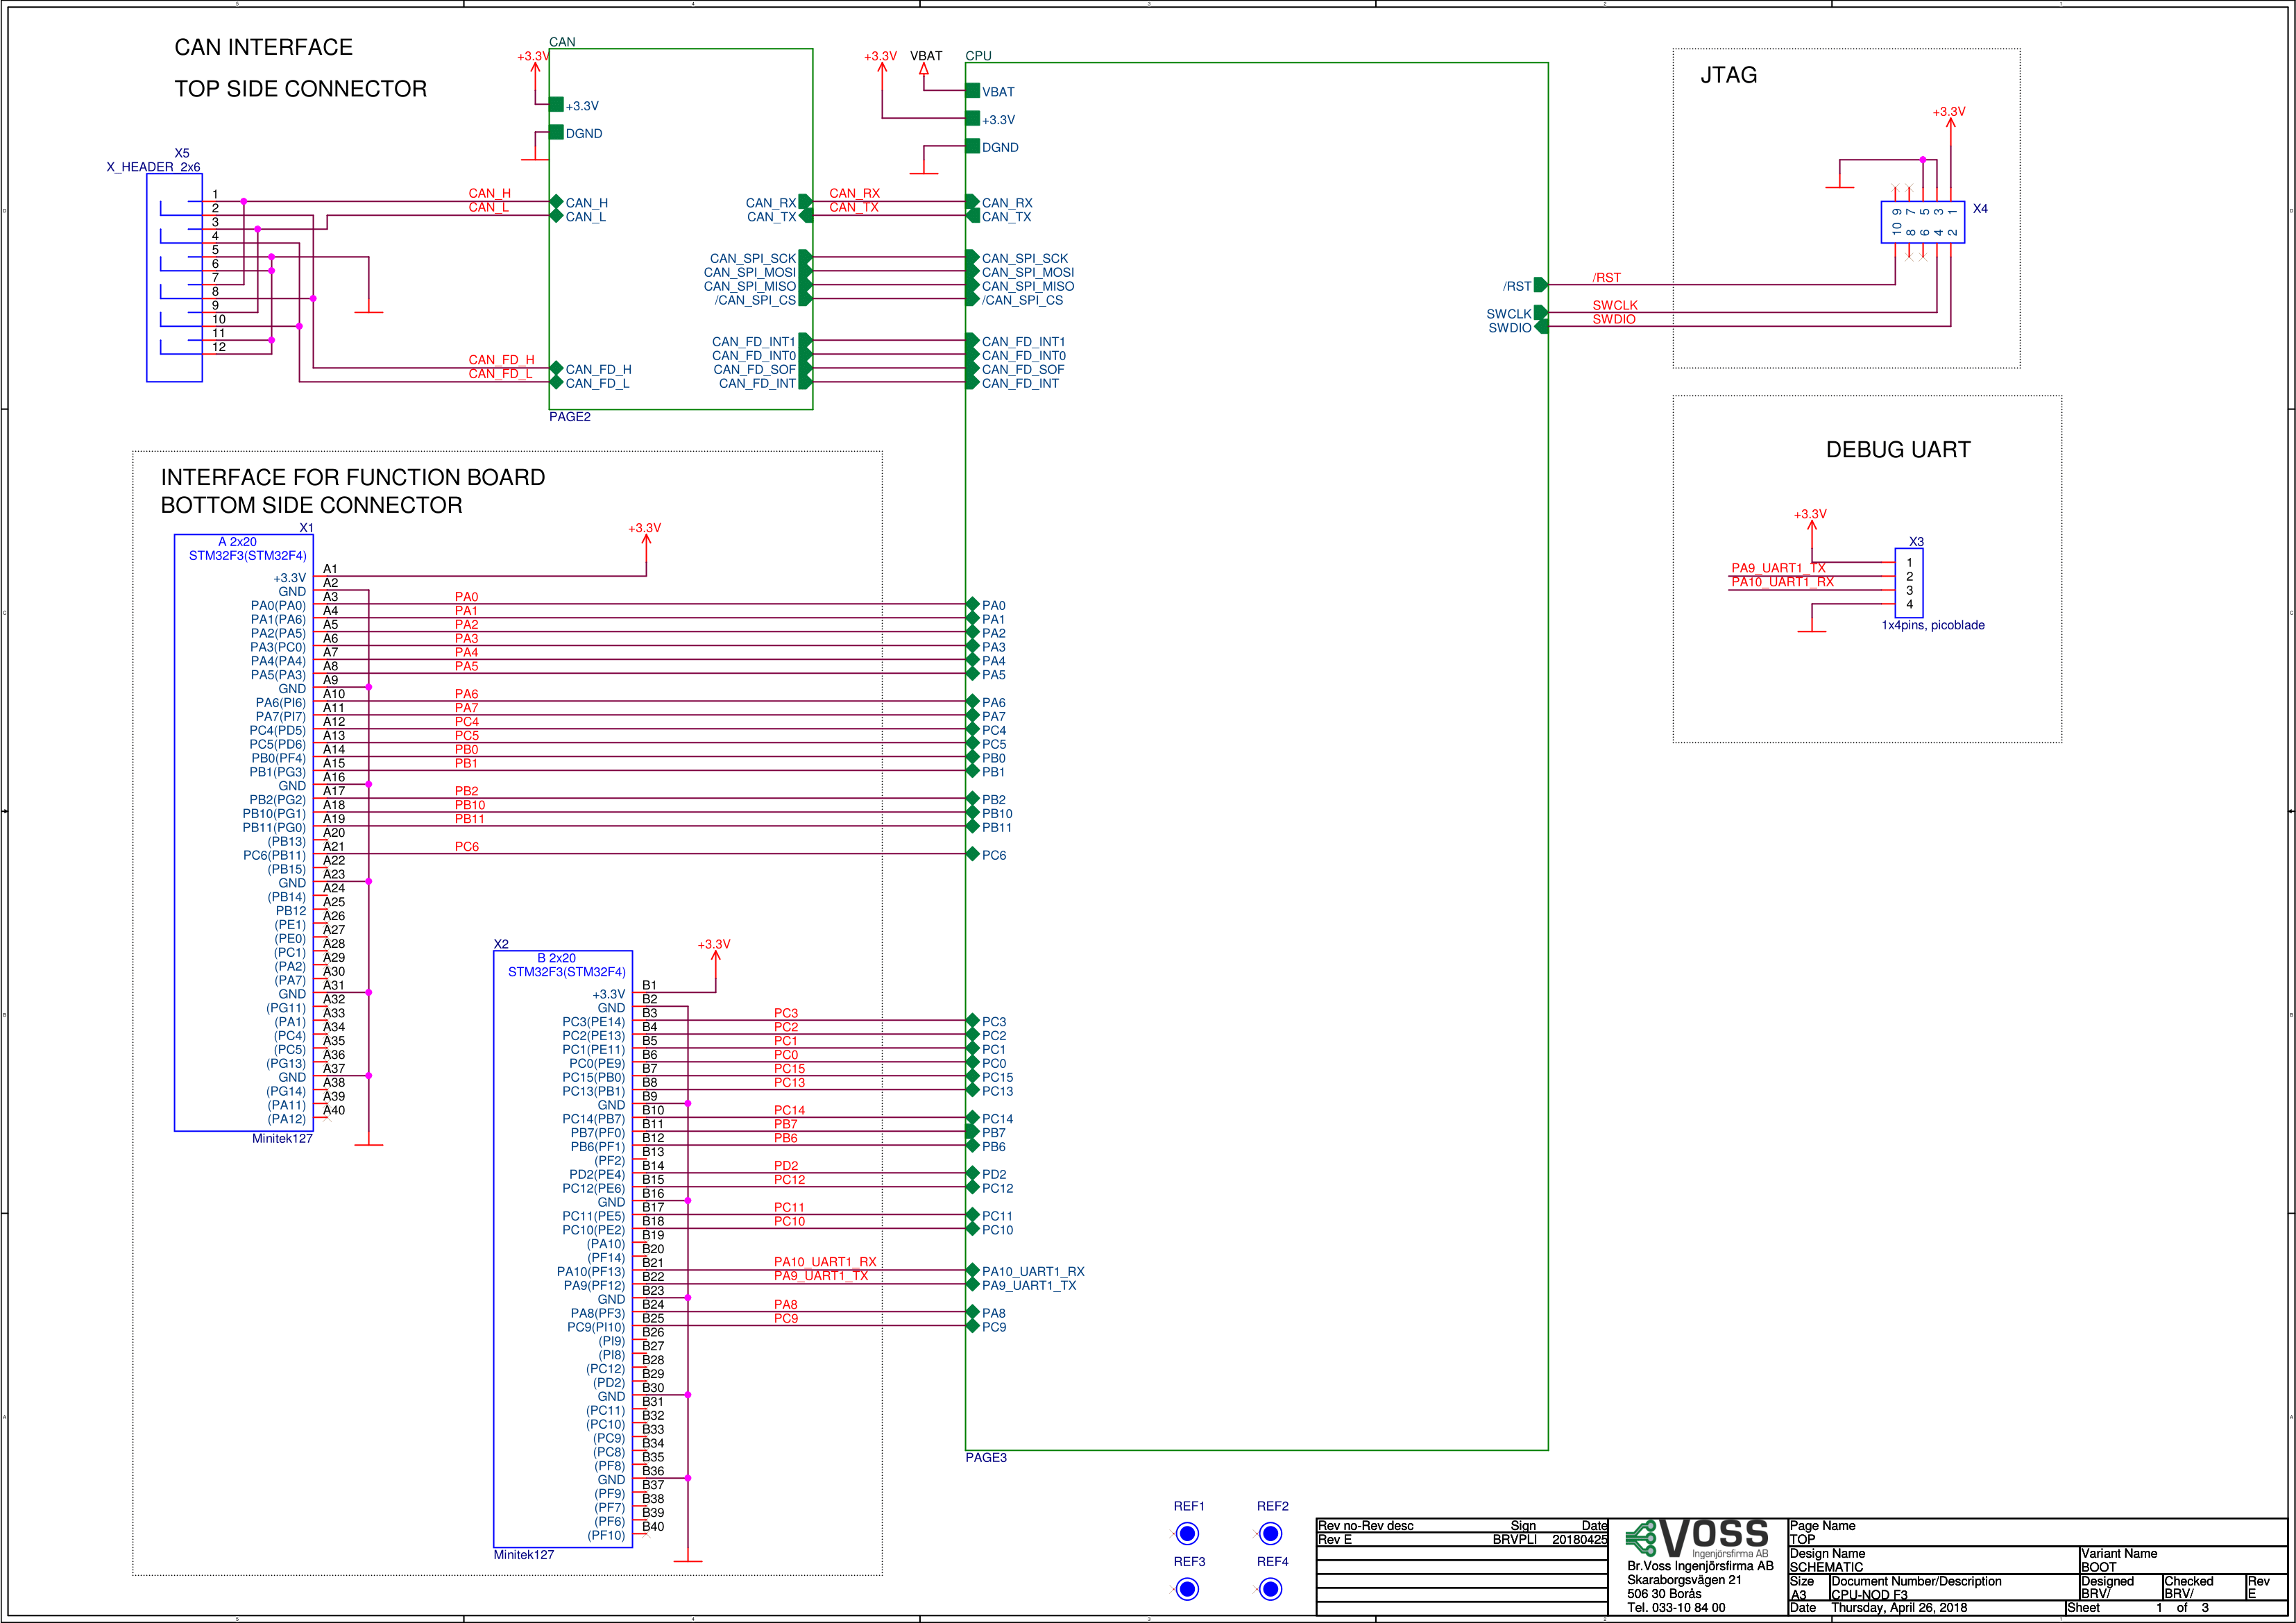Click the 'A 2x20' title in X1 connector
Image resolution: width=2296 pixels, height=1623 pixels.
point(237,541)
